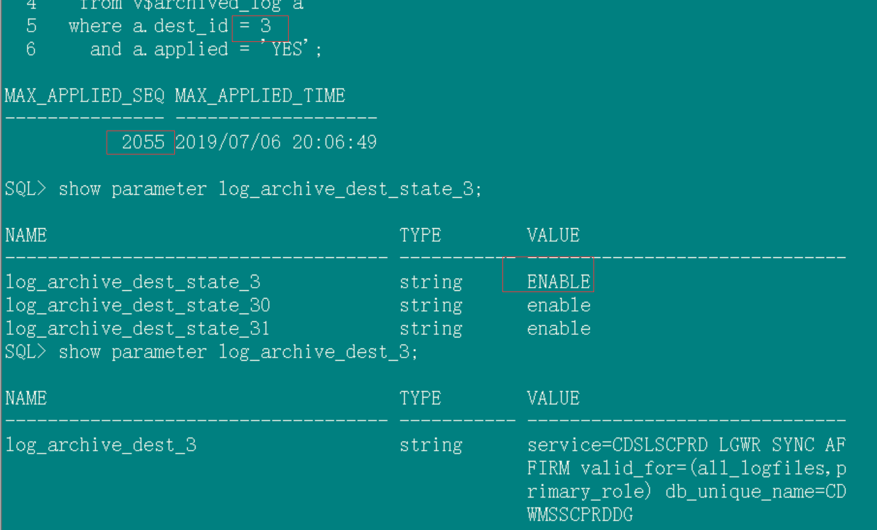This screenshot has height=530, width=877.
Task: Click the 2055 max applied sequence value
Action: pos(143,142)
